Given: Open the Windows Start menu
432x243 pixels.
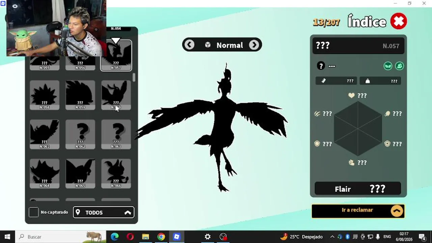Looking at the screenshot, I should pos(7,237).
